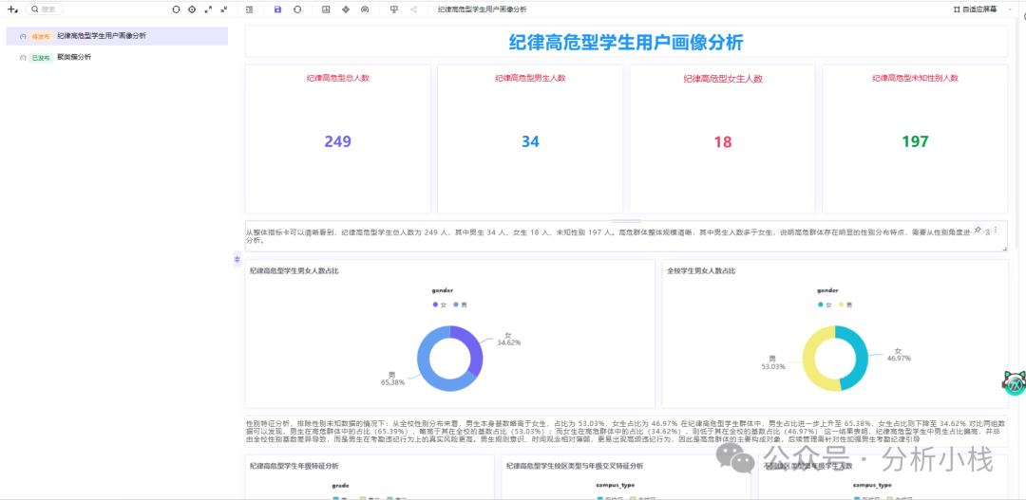This screenshot has width=1026, height=500.
Task: Focus the 搜索 search box
Action: [x=45, y=9]
